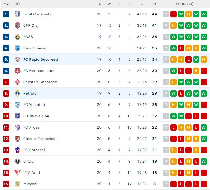Click the UTA Arad team logo
This screenshot has height=190, width=210.
click(17, 173)
